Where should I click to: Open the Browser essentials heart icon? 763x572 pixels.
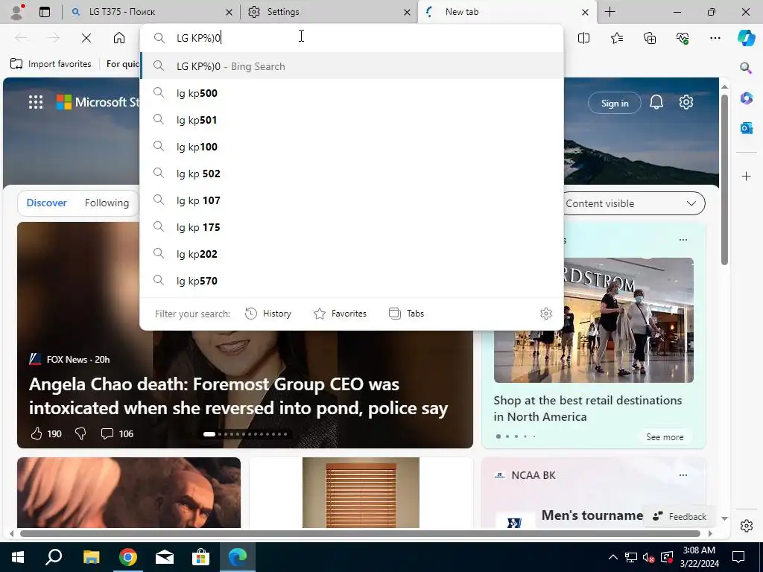click(683, 38)
